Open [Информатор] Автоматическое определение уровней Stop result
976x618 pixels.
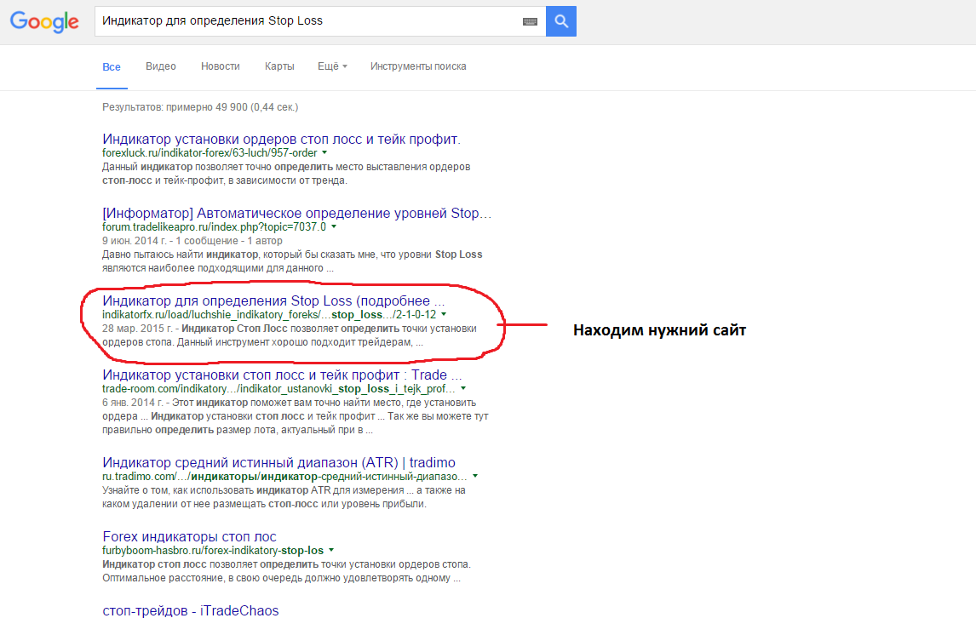click(x=297, y=213)
